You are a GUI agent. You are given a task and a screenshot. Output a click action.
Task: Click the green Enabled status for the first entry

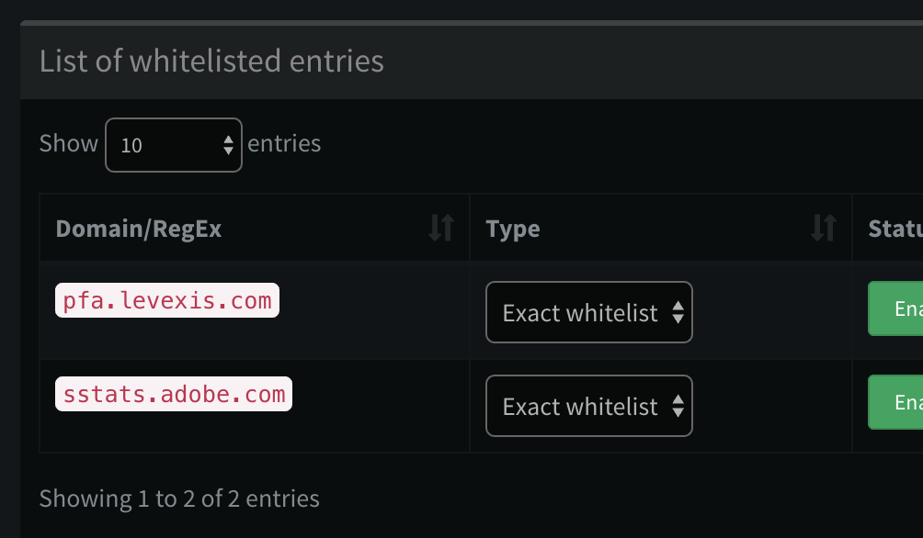coord(896,308)
